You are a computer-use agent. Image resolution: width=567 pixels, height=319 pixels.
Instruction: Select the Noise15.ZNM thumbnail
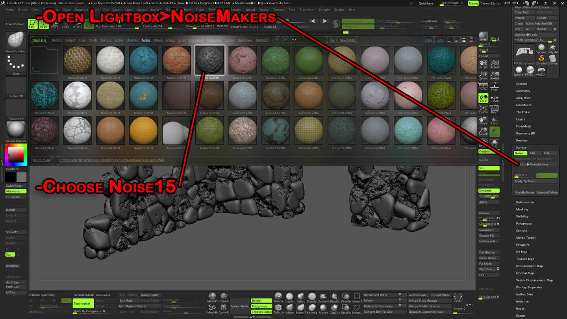pos(209,60)
